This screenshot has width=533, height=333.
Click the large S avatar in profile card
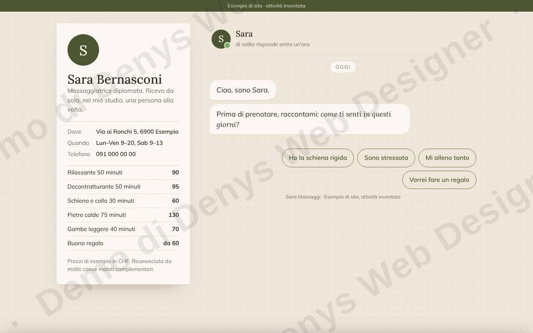click(x=83, y=50)
